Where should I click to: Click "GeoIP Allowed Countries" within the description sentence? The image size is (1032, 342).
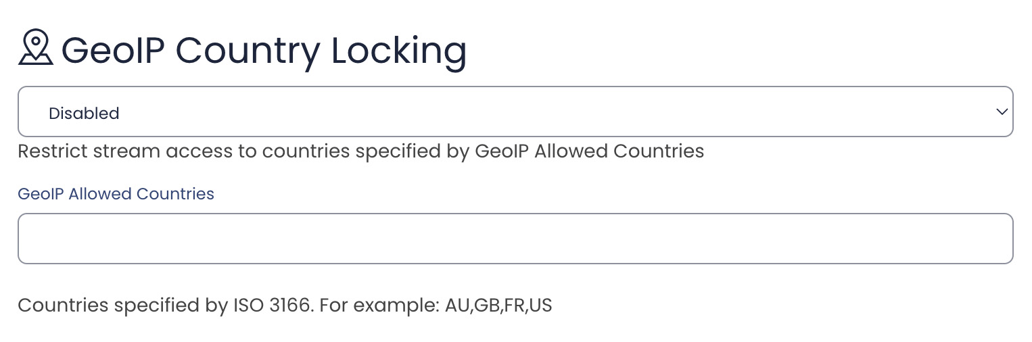tap(589, 151)
